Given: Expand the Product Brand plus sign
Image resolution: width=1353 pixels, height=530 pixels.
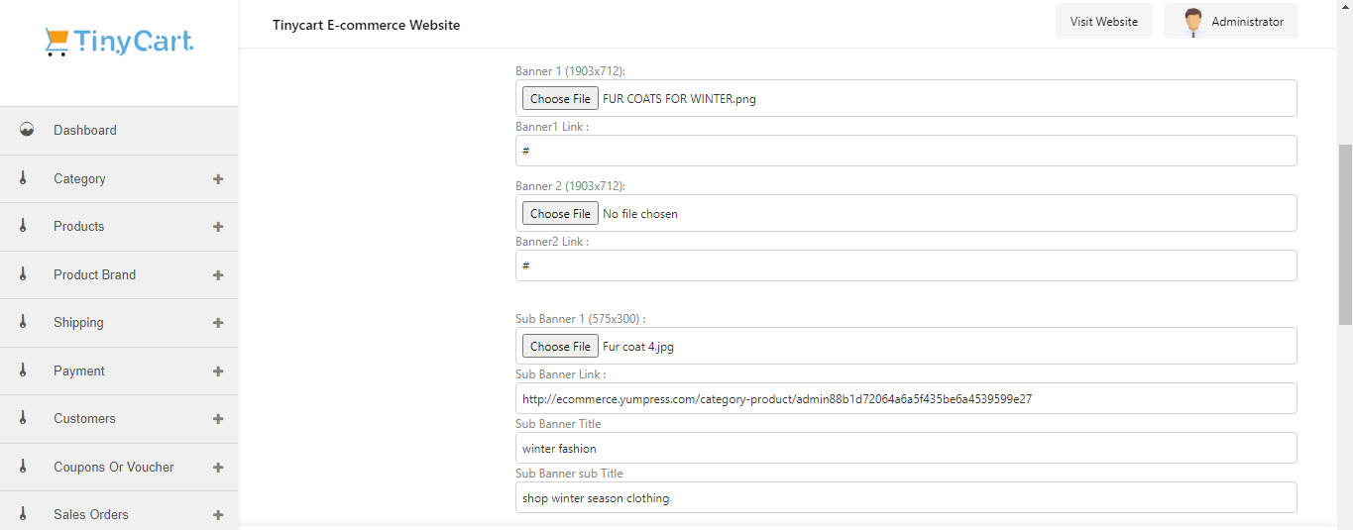Looking at the screenshot, I should 218,275.
